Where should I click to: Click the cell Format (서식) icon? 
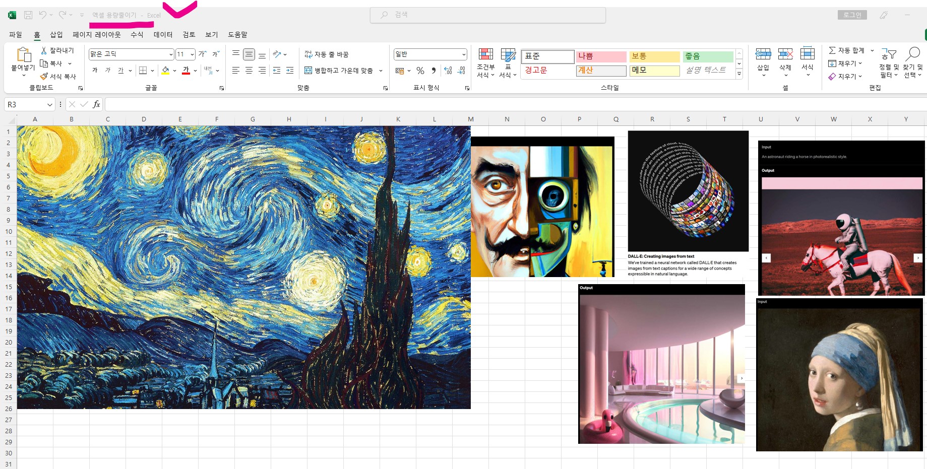(808, 54)
